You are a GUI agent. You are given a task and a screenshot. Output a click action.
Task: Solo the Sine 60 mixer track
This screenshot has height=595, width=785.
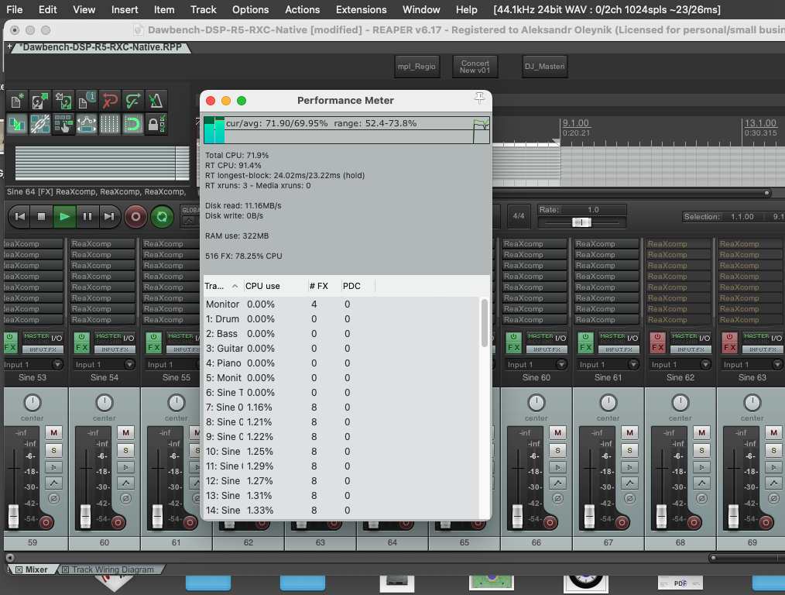coord(557,451)
